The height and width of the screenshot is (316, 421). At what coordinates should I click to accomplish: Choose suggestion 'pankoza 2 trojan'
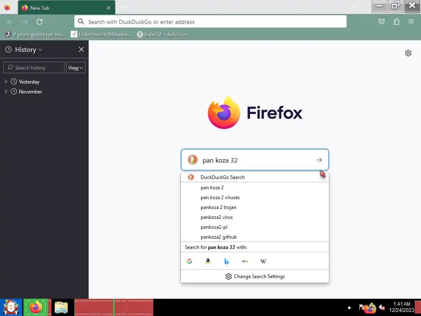coord(255,207)
